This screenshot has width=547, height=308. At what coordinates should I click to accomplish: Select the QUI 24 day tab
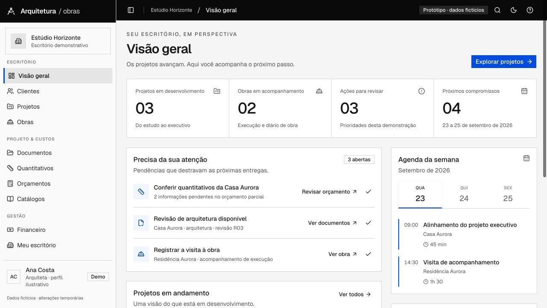click(464, 195)
